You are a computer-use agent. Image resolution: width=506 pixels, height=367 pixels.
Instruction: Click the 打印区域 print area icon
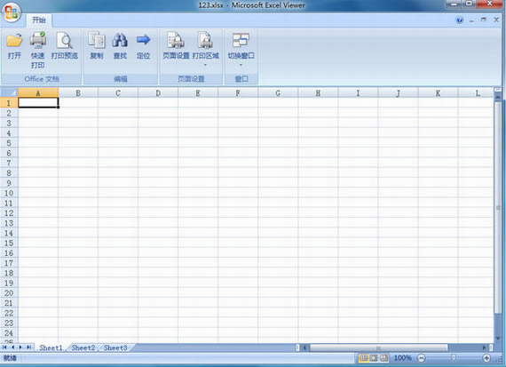[205, 40]
